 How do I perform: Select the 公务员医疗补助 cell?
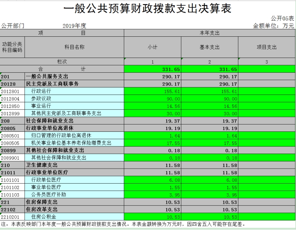(x=74, y=194)
